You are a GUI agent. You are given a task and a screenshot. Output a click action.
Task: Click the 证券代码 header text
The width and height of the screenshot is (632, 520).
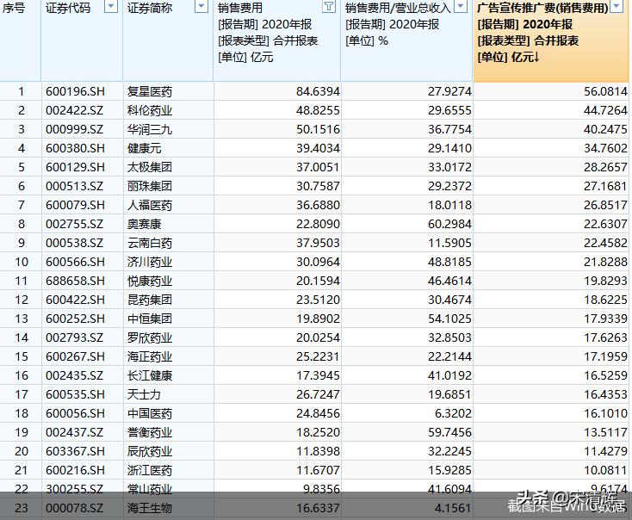pyautogui.click(x=68, y=8)
